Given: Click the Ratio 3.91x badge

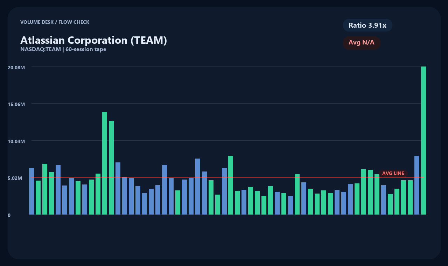Looking at the screenshot, I should click(x=367, y=25).
